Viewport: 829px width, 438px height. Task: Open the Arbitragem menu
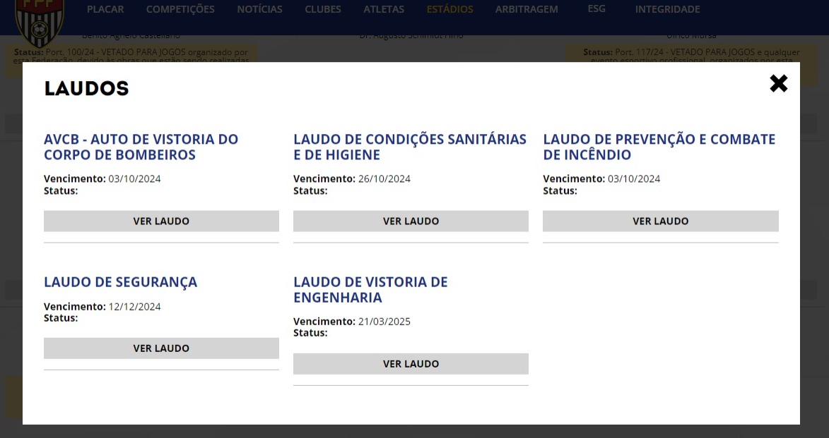click(x=527, y=9)
